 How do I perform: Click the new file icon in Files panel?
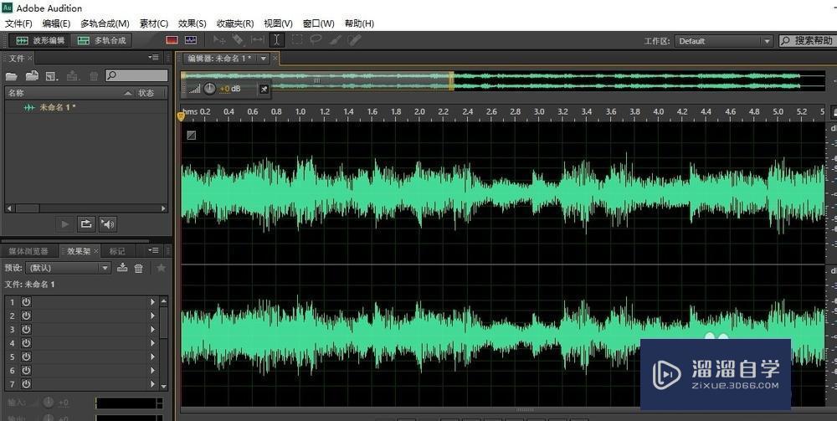52,76
